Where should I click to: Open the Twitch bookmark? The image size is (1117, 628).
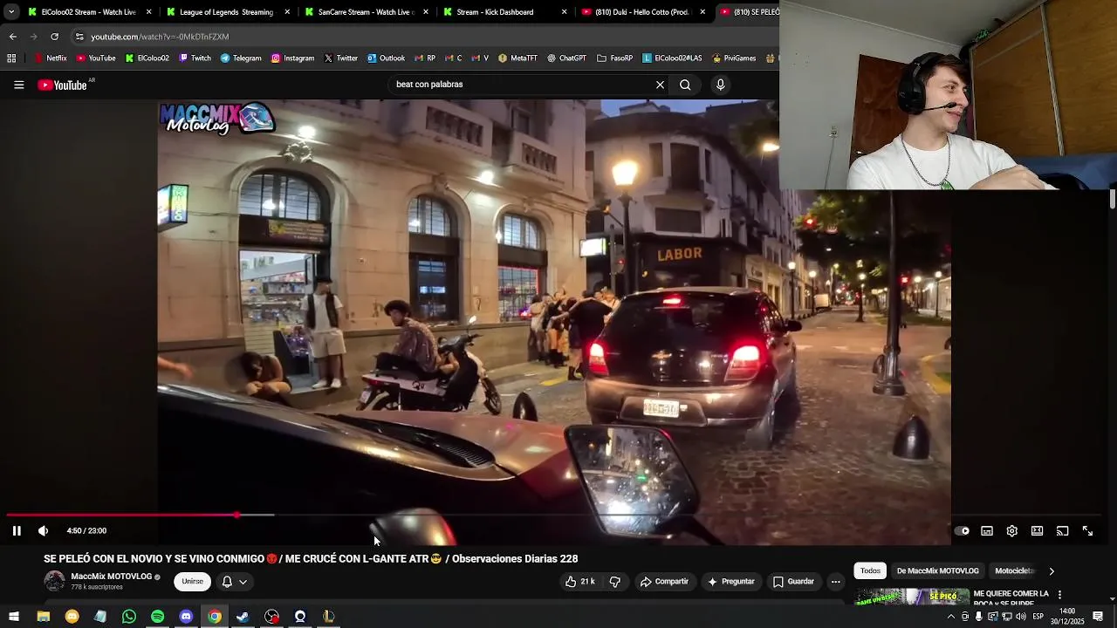(x=195, y=58)
